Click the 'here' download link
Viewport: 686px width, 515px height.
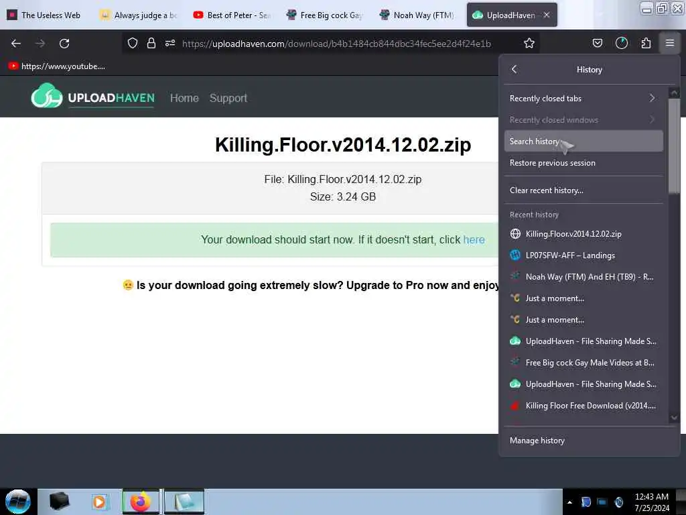pyautogui.click(x=474, y=239)
